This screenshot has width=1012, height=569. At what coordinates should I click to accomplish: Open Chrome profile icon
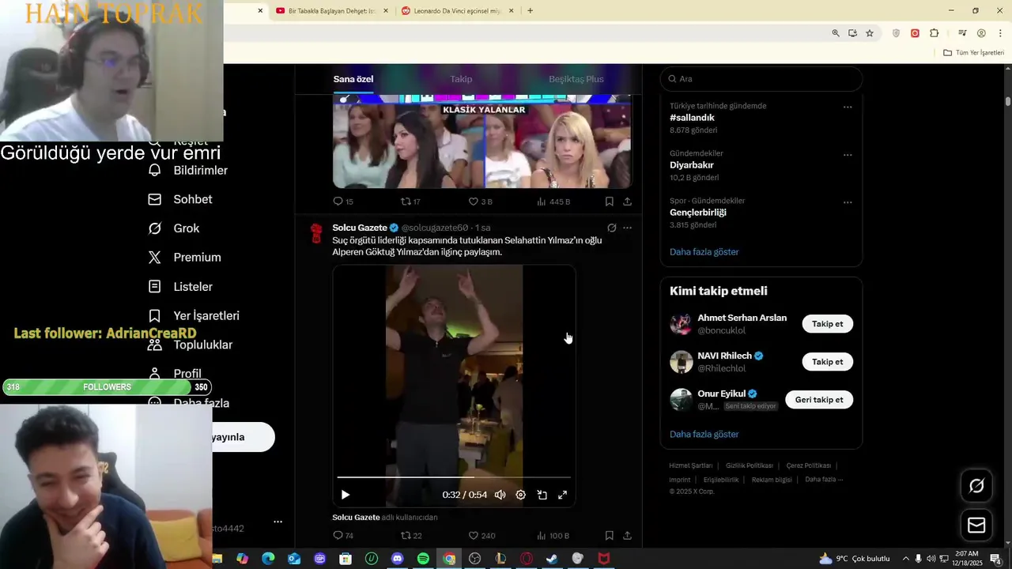(x=981, y=33)
